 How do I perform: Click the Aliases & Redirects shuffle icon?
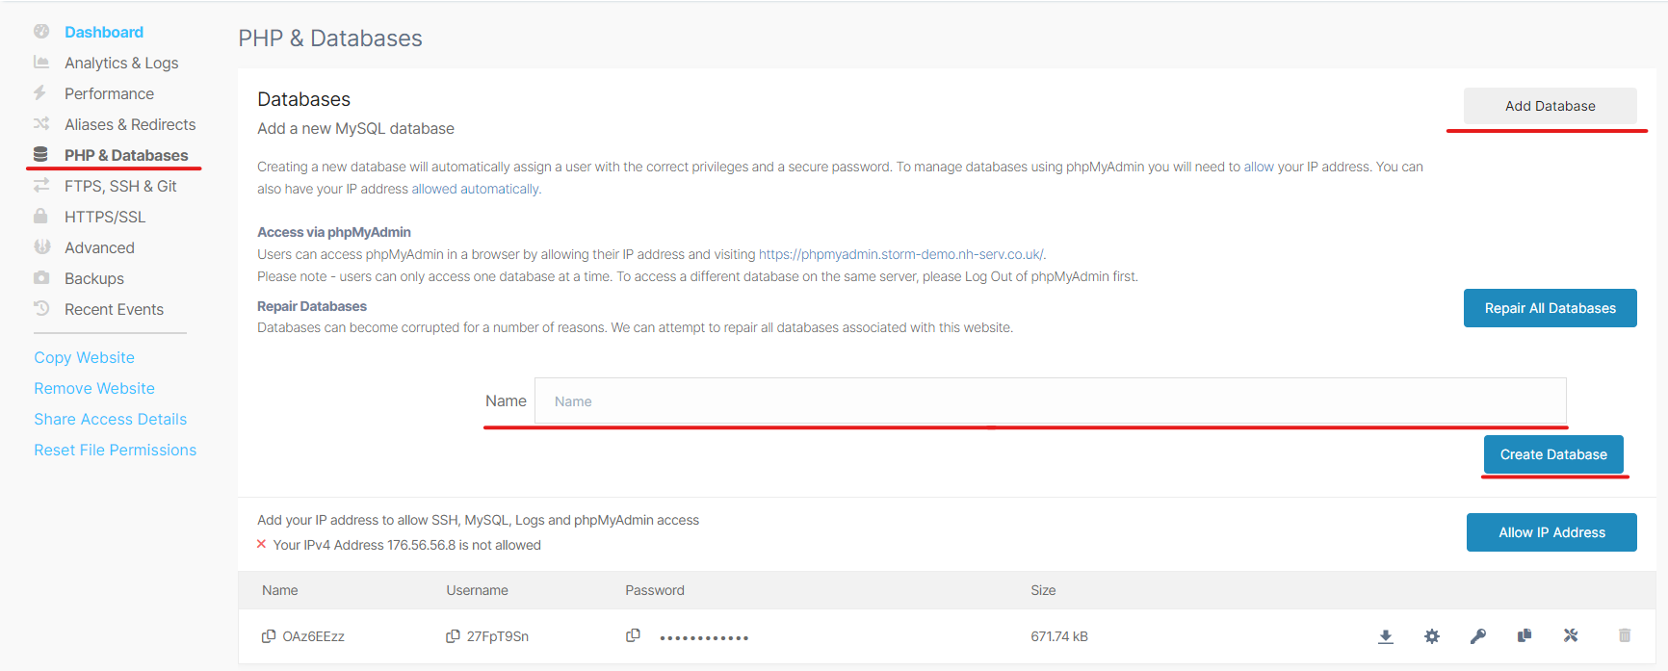click(x=41, y=123)
